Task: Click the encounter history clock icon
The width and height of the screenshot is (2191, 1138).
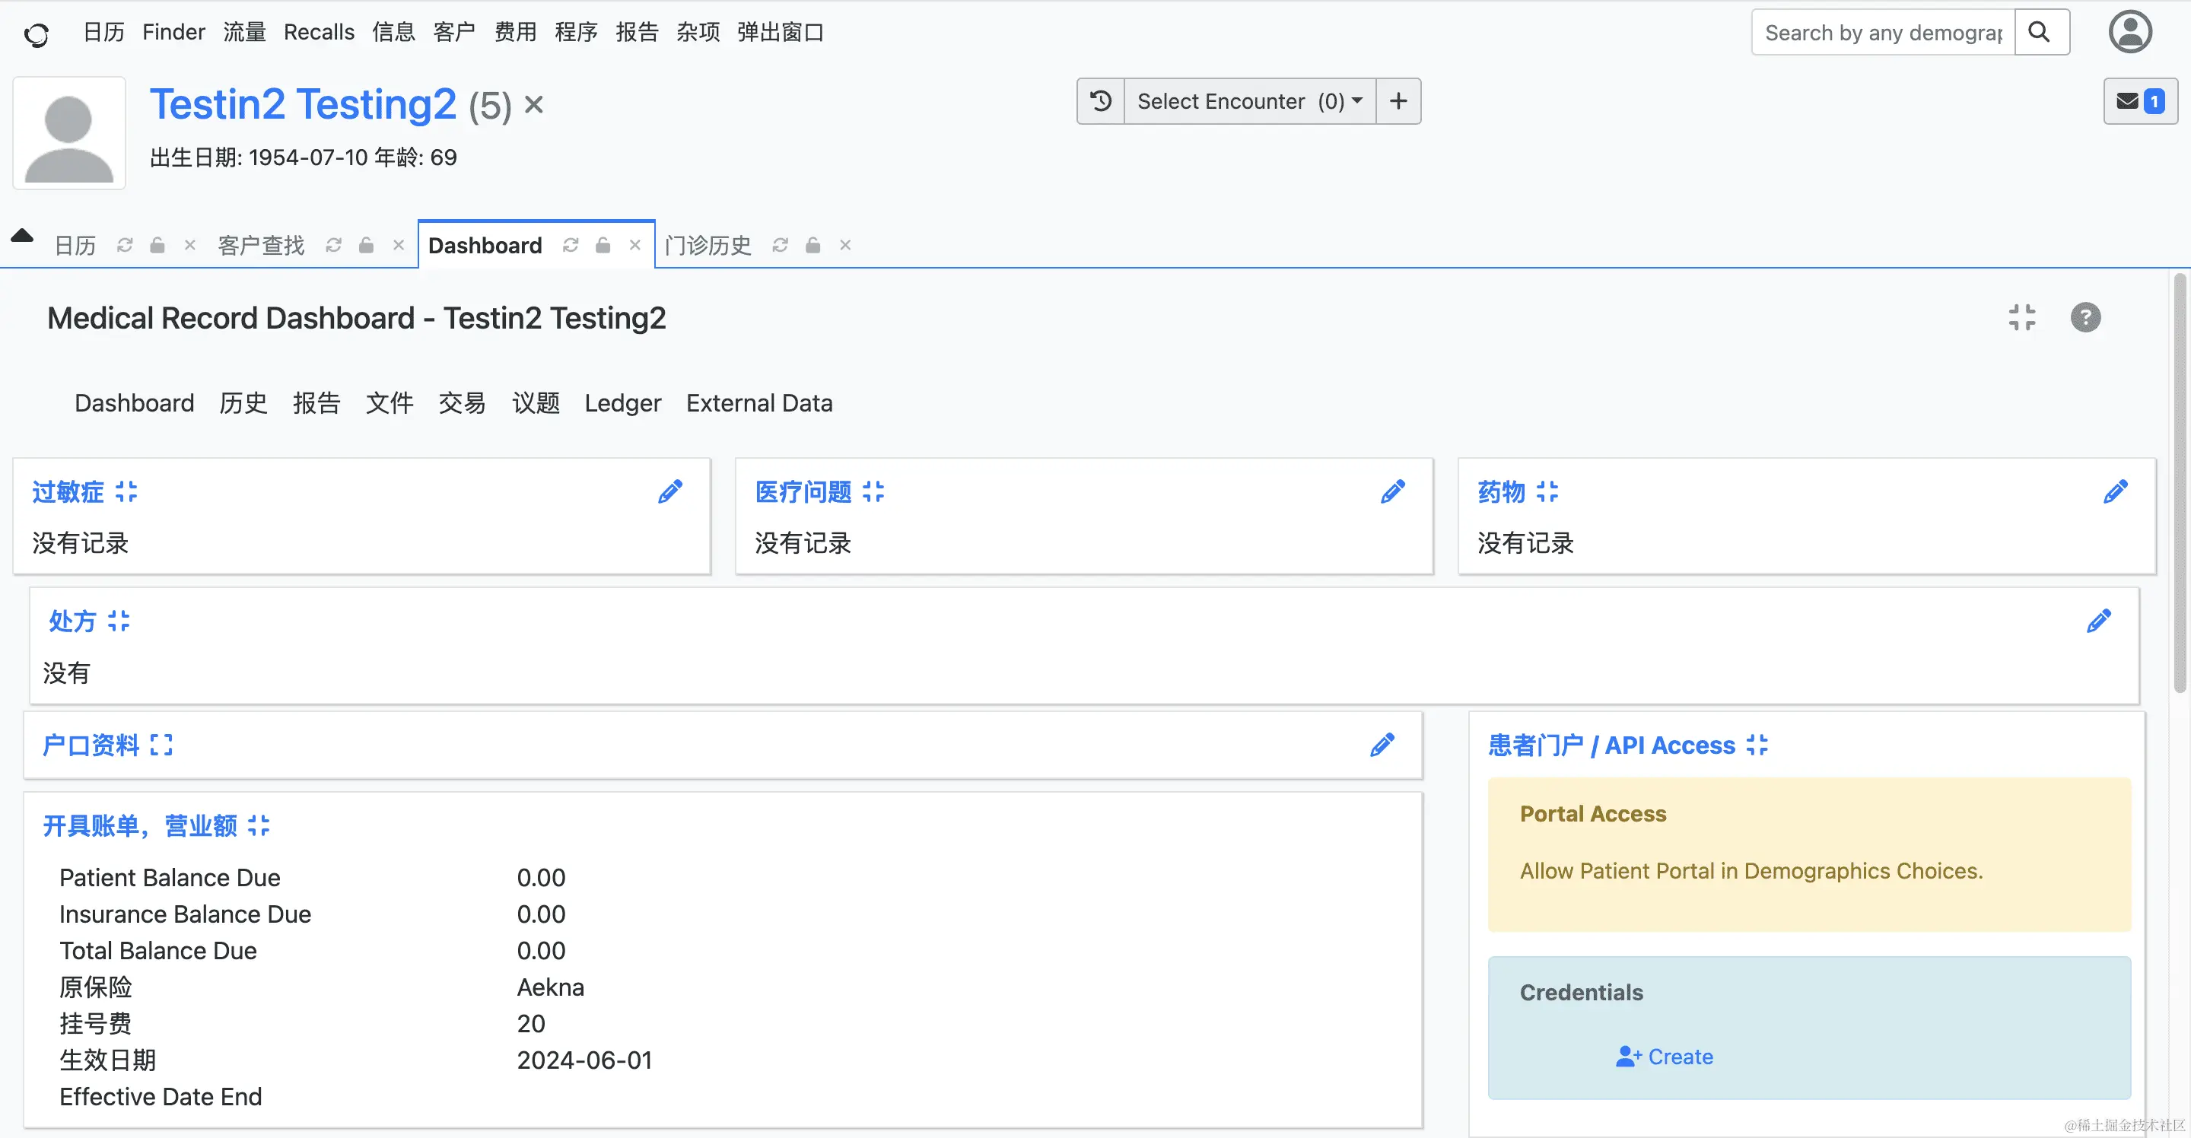Action: click(x=1100, y=100)
